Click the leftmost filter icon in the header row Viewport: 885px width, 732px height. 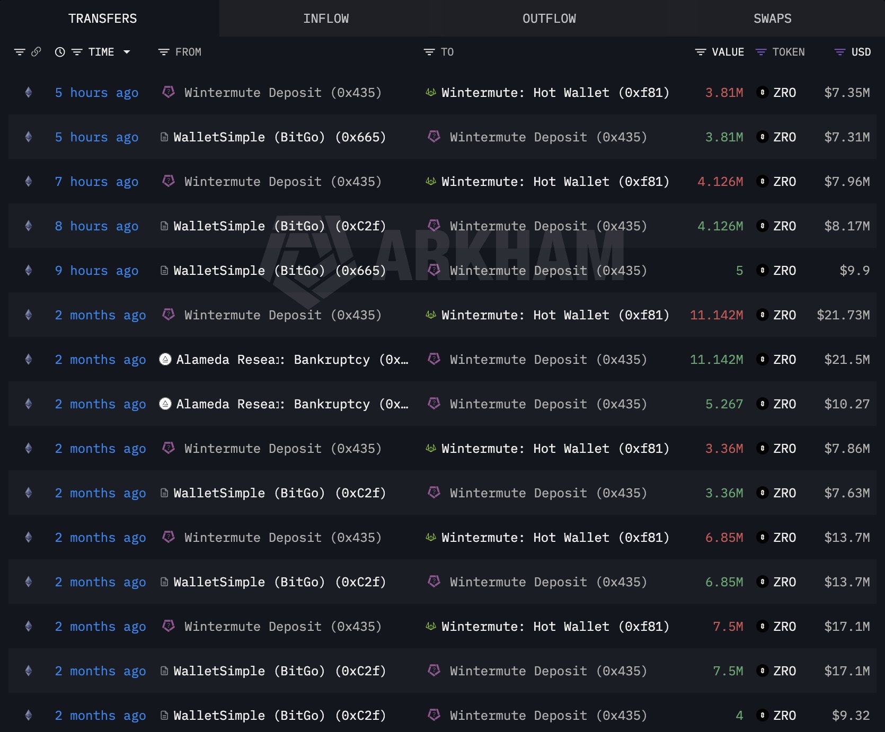tap(20, 52)
